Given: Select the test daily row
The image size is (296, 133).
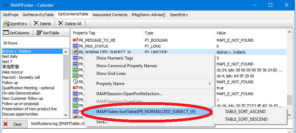Looking at the screenshot, I should tap(33, 56).
